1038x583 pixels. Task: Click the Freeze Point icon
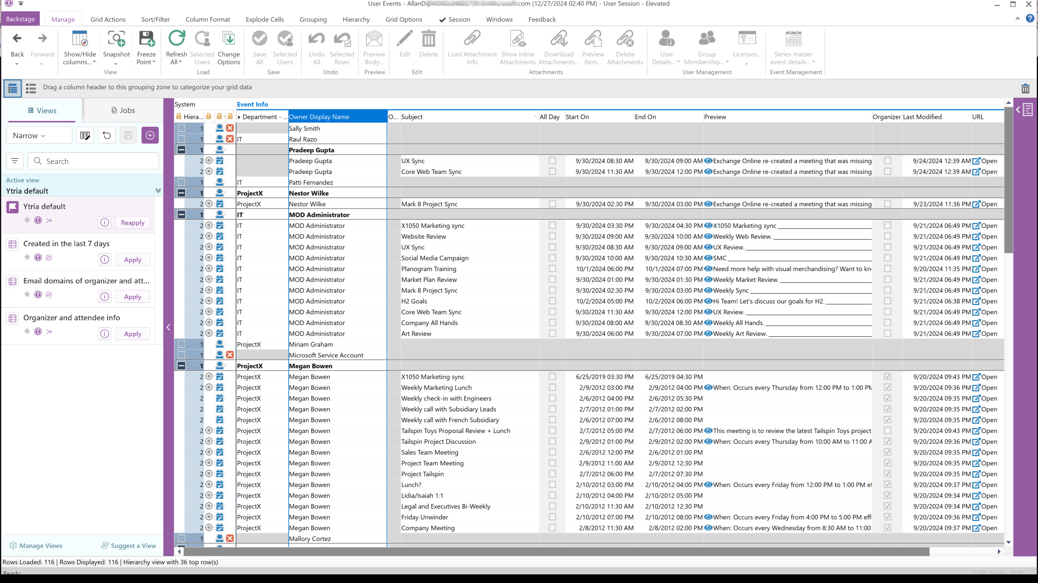[146, 39]
